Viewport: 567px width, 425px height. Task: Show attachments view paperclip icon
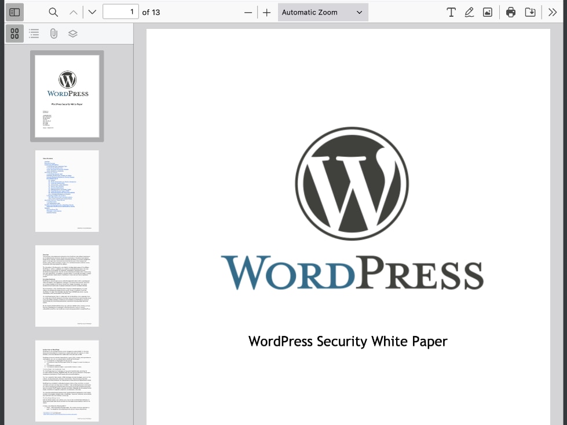click(53, 34)
